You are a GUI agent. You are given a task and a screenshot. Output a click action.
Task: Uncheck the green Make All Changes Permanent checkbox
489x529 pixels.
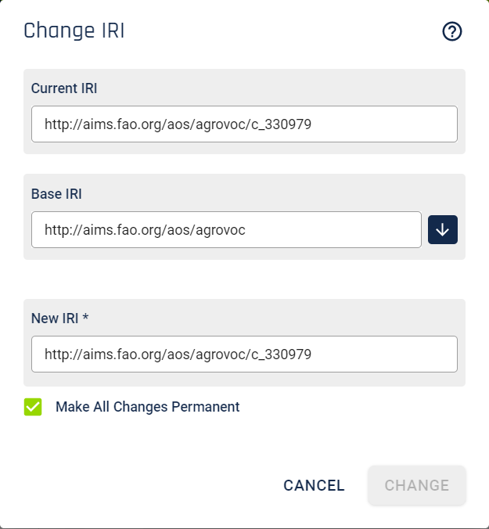click(33, 407)
